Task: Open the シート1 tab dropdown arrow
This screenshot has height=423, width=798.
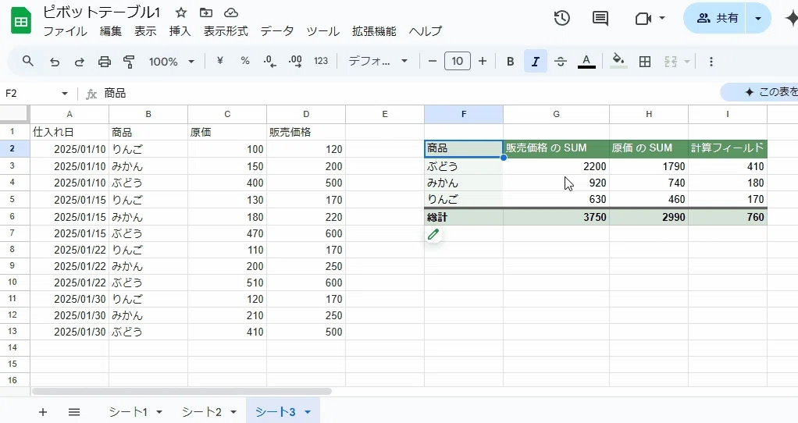Action: tap(159, 412)
